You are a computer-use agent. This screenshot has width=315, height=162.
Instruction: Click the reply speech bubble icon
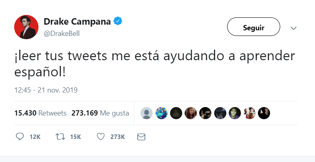click(x=20, y=137)
